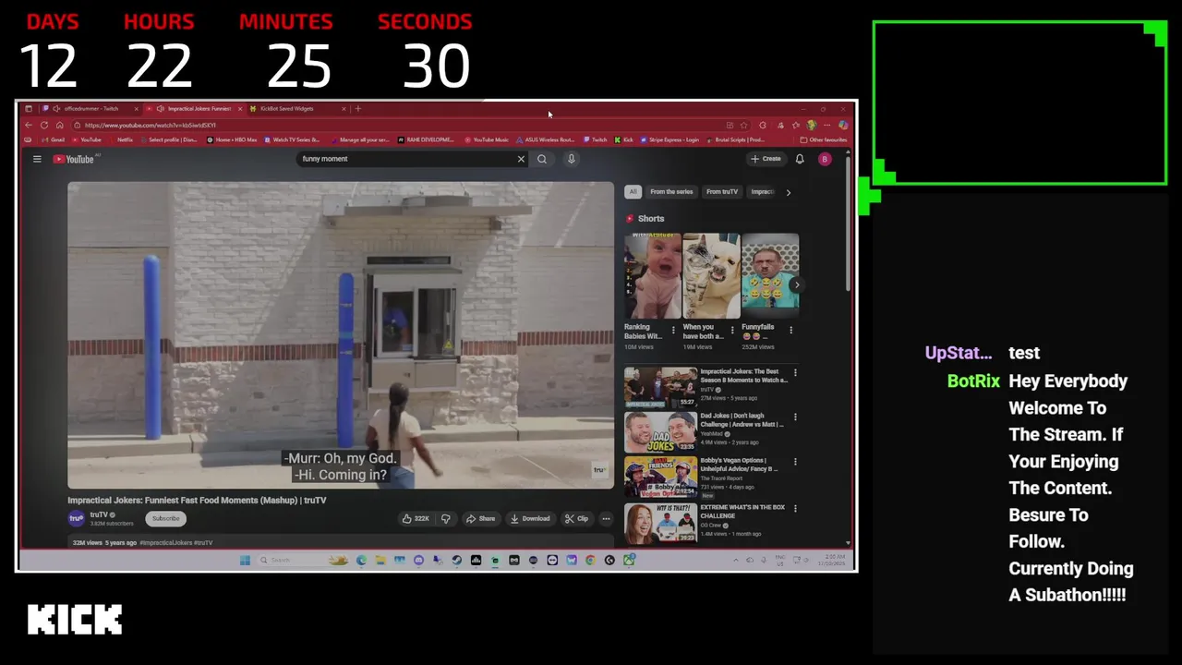Start voice search with microphone icon
The width and height of the screenshot is (1182, 665).
coord(572,159)
